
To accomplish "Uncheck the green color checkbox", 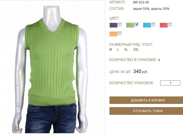I will [x=137, y=24].
